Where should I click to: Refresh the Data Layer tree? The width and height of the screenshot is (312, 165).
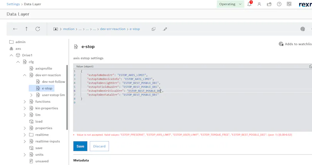pos(38,29)
